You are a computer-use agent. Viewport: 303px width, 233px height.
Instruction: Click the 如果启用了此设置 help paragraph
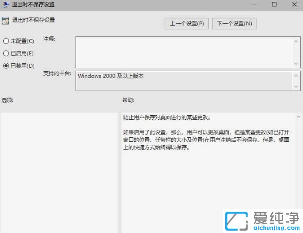point(206,140)
